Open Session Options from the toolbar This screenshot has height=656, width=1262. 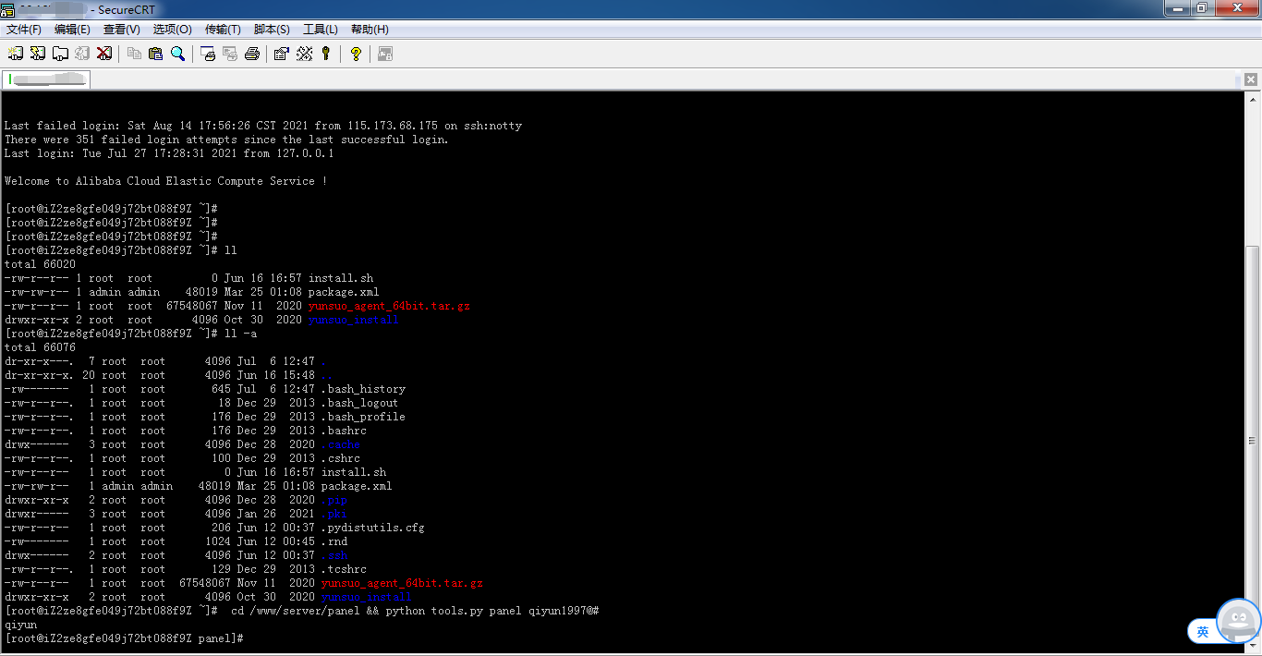point(282,54)
